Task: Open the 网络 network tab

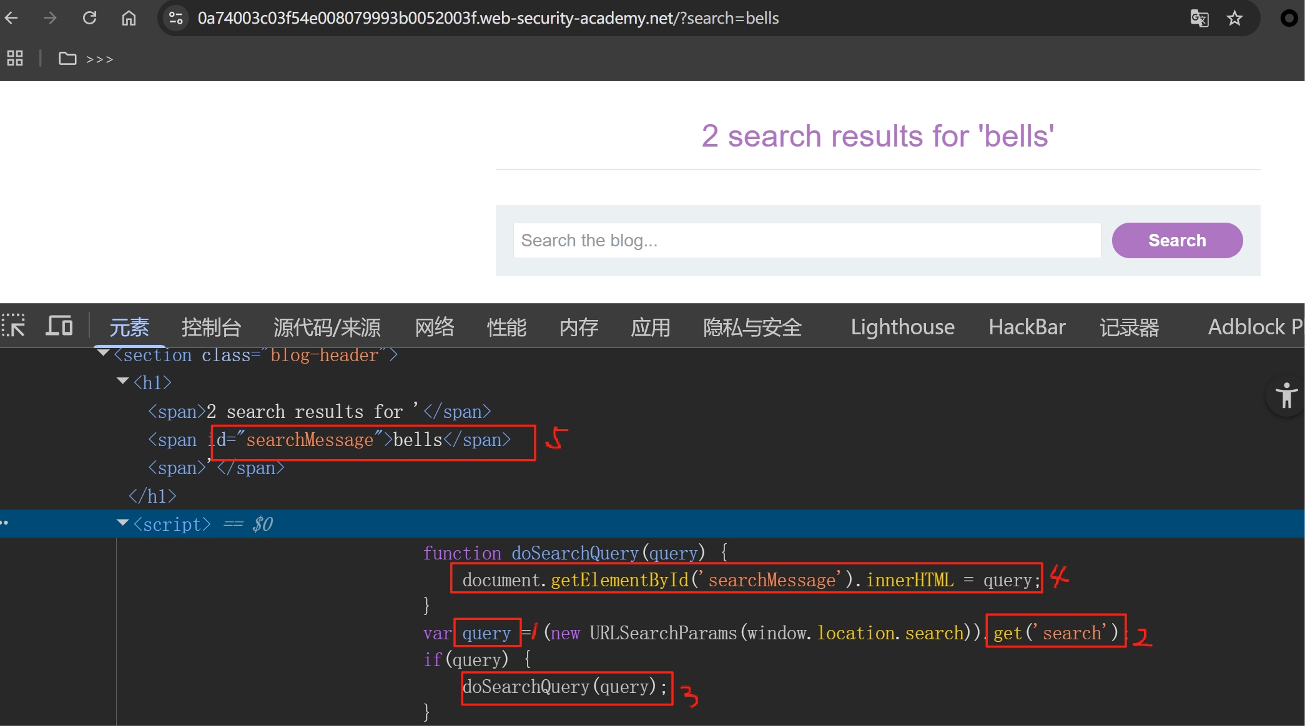Action: (x=435, y=327)
